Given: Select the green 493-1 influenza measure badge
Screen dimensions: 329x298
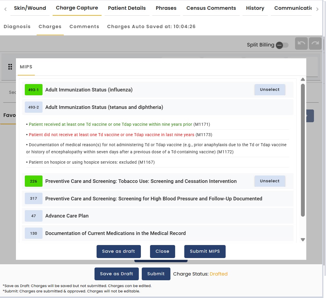Looking at the screenshot, I should coord(33,89).
